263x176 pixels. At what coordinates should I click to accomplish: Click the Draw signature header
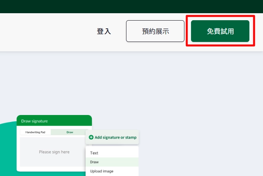pyautogui.click(x=54, y=121)
